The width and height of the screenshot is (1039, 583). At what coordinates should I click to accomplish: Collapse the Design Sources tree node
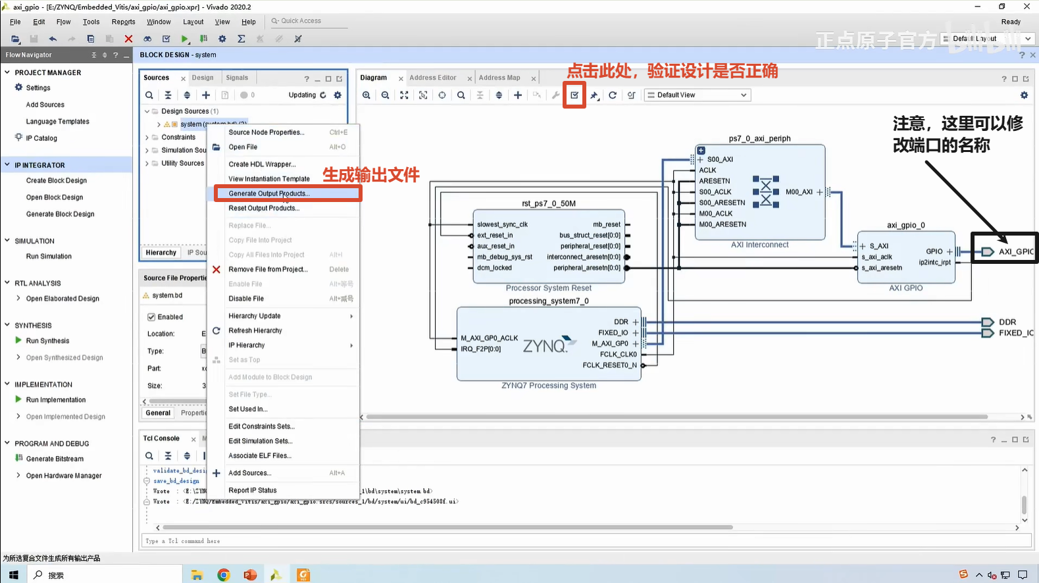[x=147, y=111]
